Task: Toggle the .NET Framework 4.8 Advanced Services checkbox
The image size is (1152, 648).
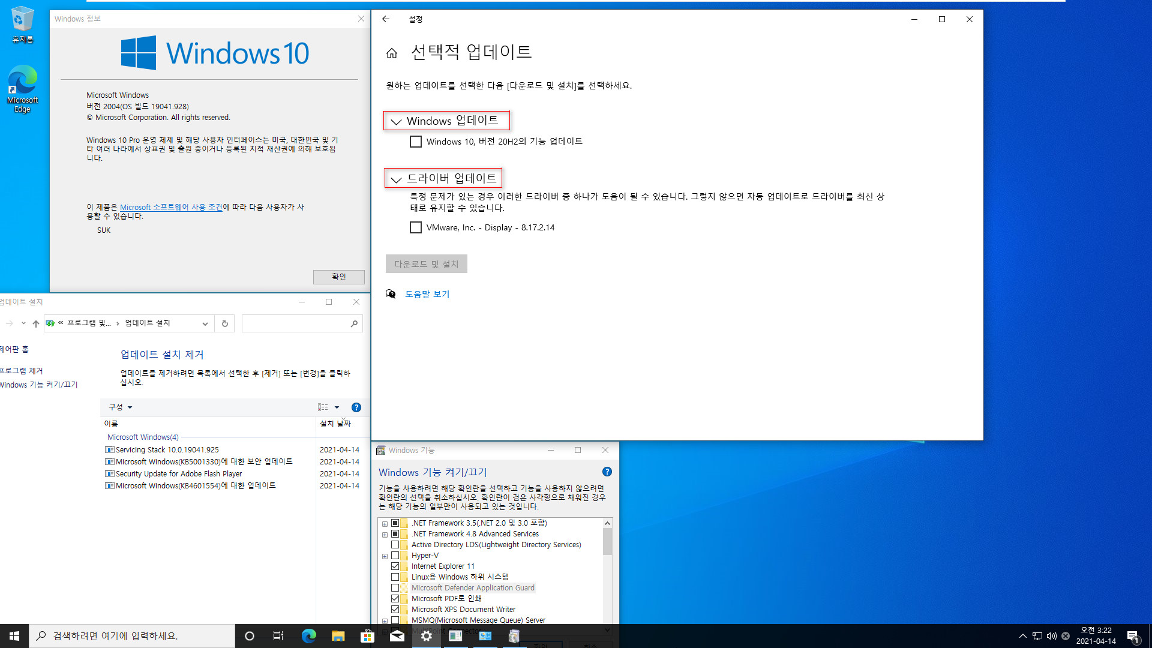Action: [395, 534]
